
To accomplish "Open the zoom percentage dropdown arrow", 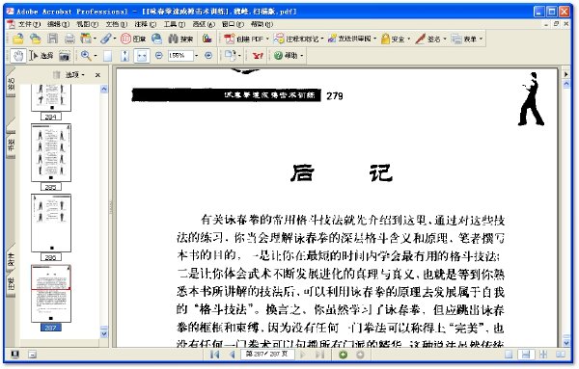I will coord(197,56).
